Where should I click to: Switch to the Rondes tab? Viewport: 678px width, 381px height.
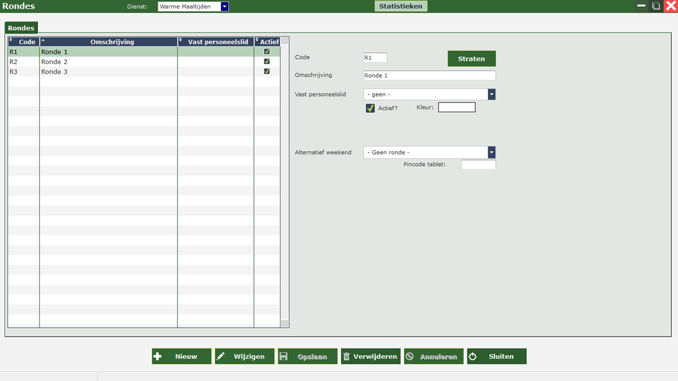21,28
